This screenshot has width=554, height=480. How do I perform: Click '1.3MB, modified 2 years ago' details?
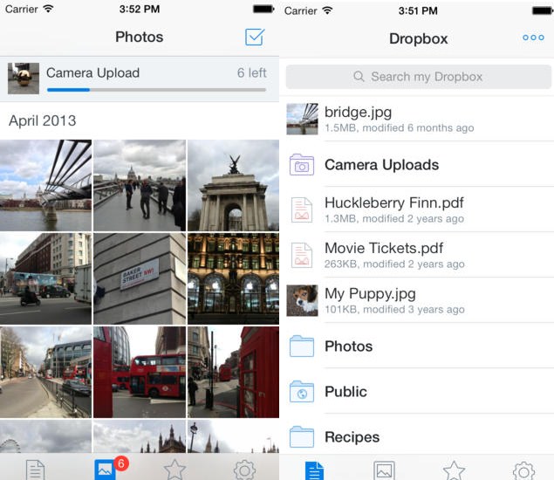(394, 218)
